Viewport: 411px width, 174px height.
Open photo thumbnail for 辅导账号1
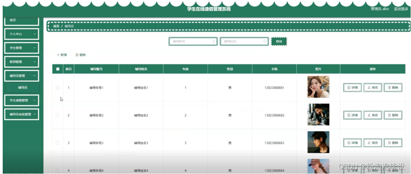[318, 87]
